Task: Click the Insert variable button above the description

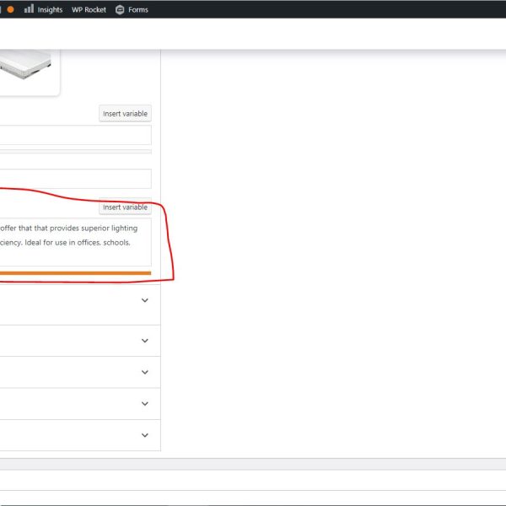Action: pos(125,207)
